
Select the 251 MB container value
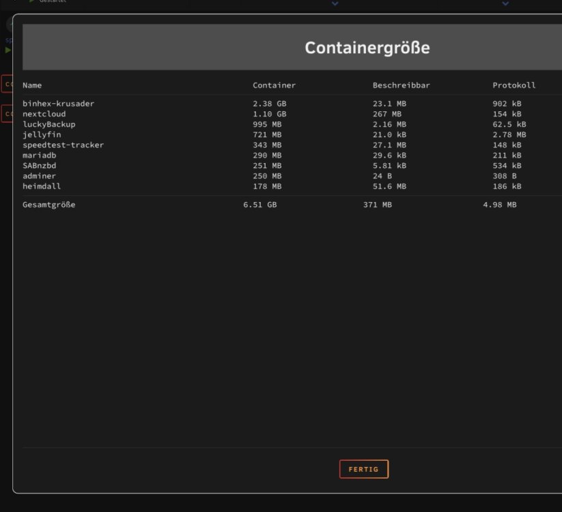[x=267, y=165]
